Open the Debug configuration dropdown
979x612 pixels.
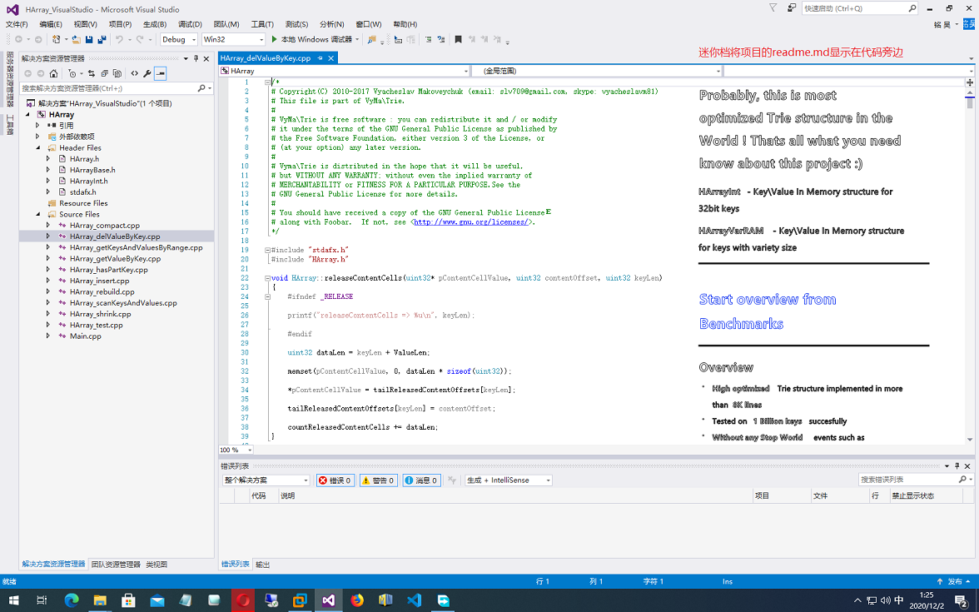(178, 39)
